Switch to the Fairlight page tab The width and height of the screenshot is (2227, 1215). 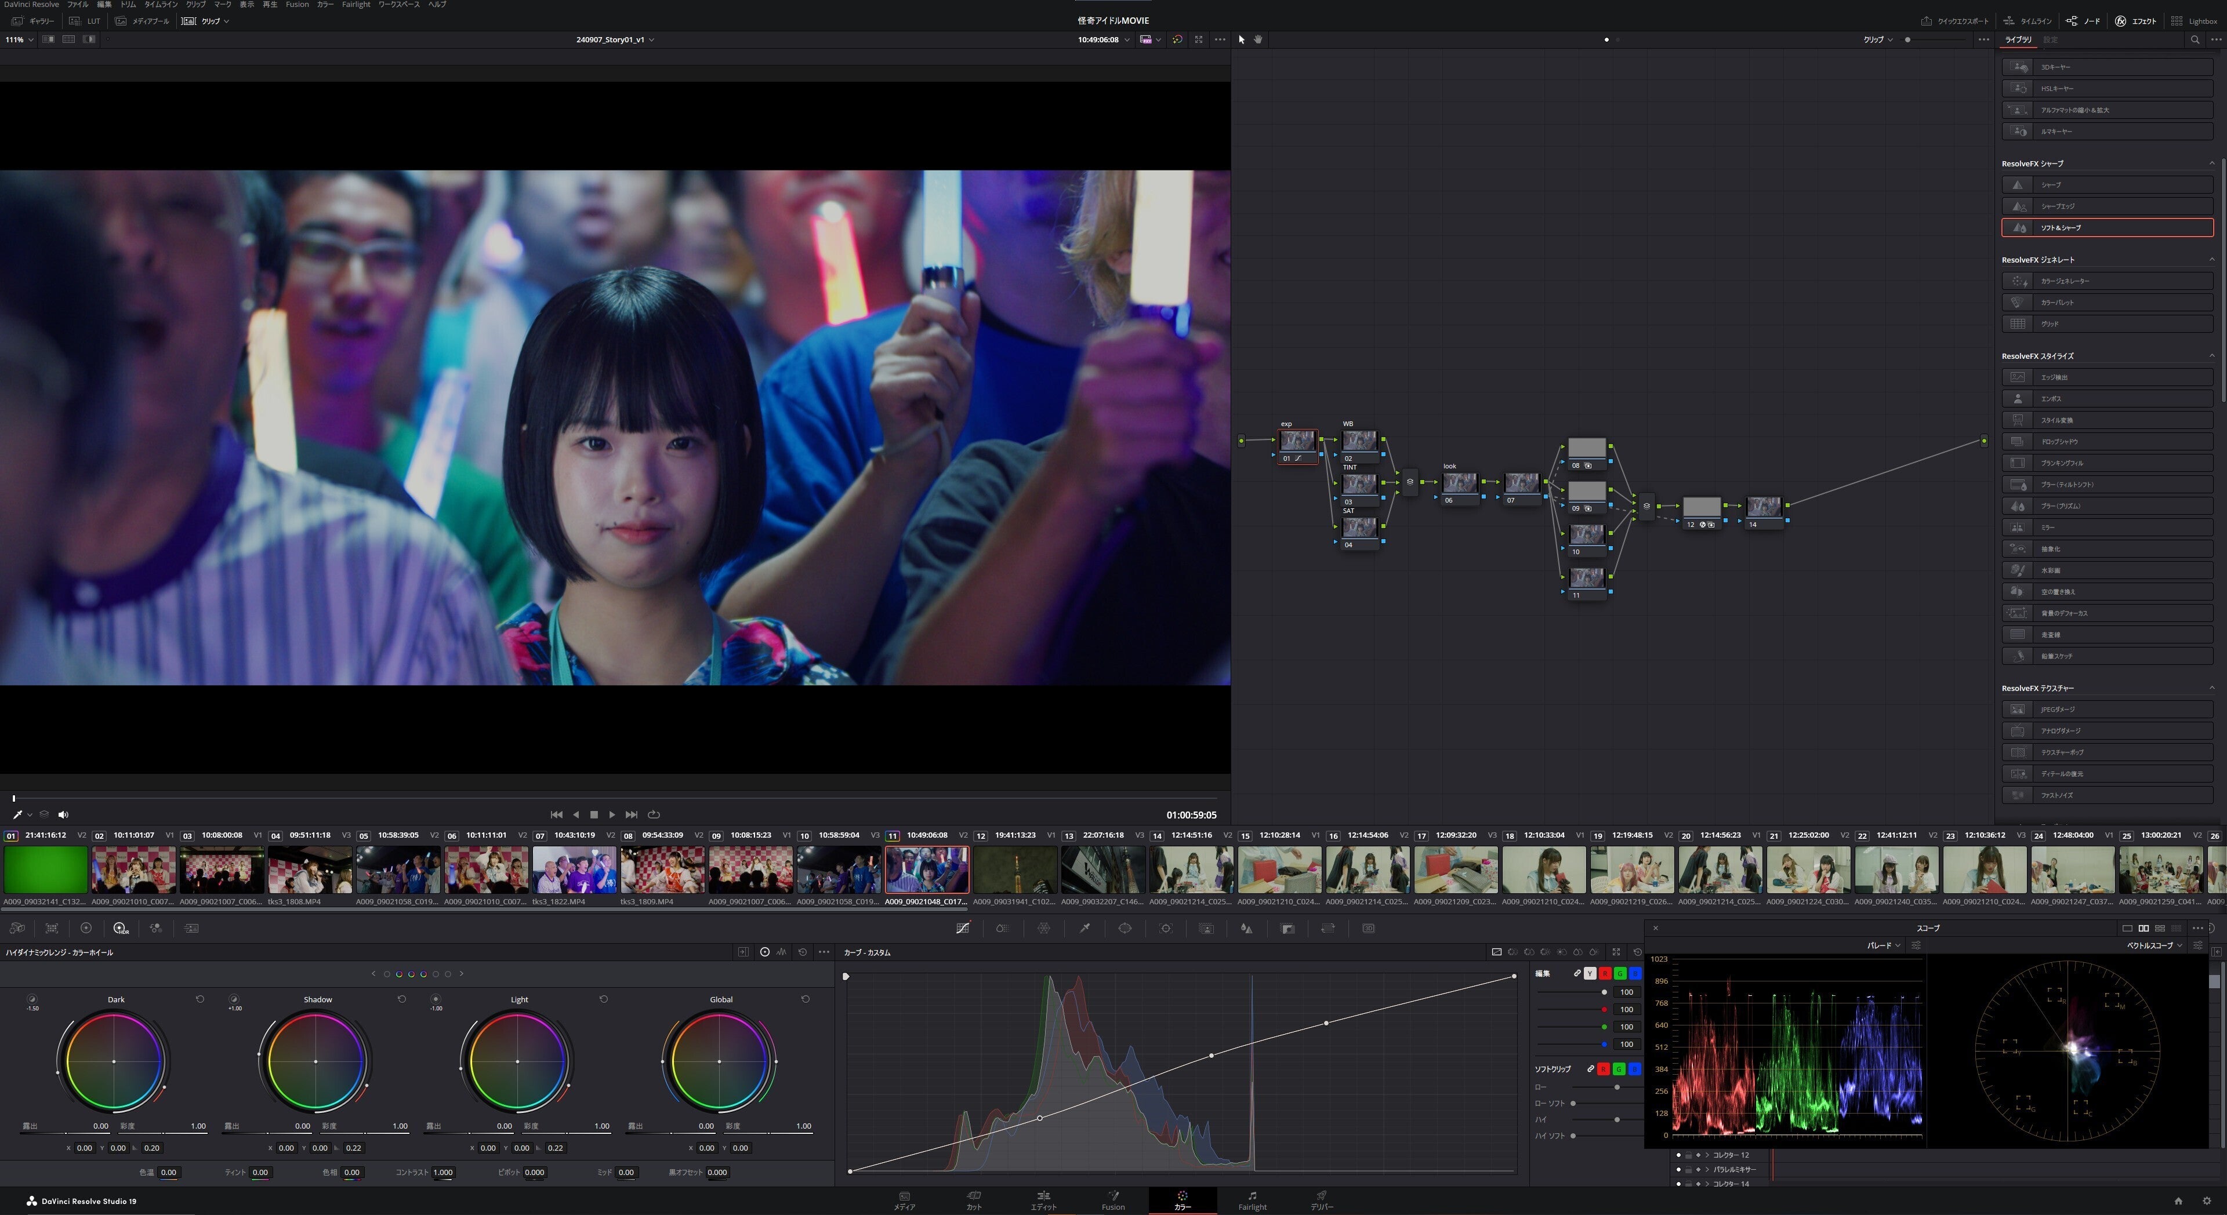1252,1201
